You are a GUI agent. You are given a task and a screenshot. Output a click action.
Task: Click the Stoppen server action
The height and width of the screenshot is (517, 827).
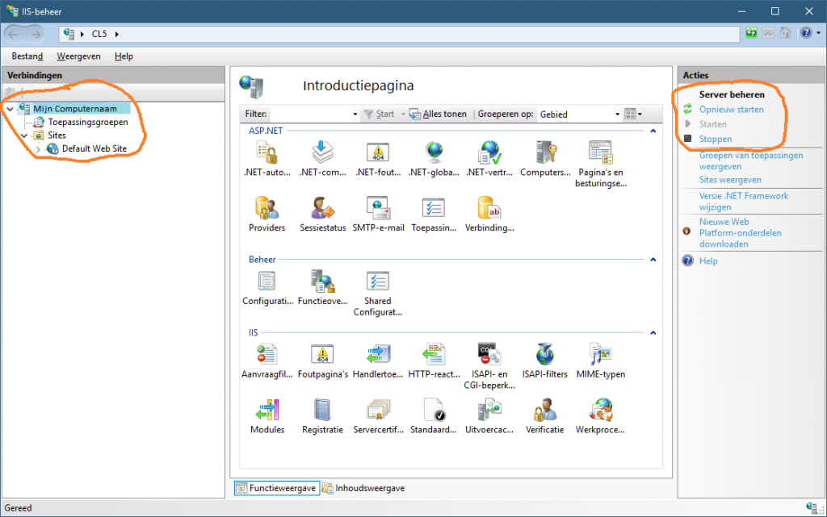(715, 139)
